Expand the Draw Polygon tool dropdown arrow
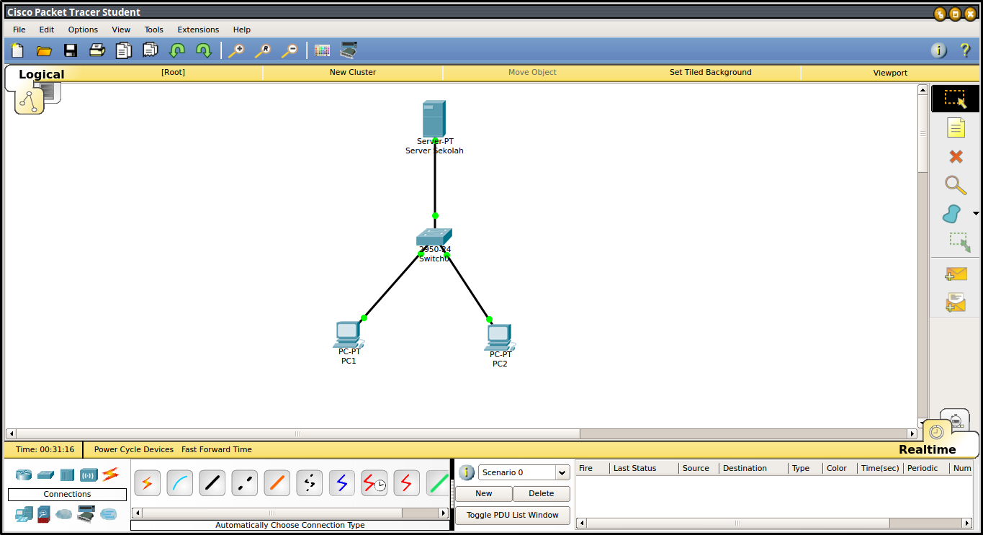Screen dimensions: 983x535 976,214
